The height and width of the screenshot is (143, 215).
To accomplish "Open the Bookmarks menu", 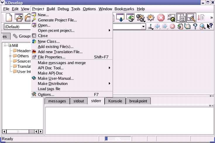I will pyautogui.click(x=124, y=9).
